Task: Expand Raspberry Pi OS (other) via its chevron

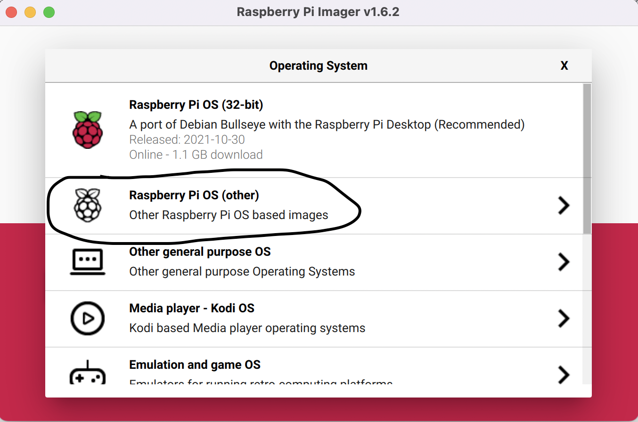Action: 564,205
